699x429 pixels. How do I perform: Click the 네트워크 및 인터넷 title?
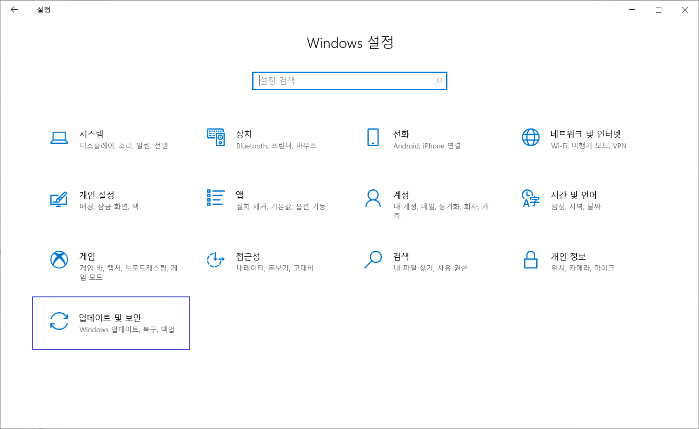click(586, 134)
